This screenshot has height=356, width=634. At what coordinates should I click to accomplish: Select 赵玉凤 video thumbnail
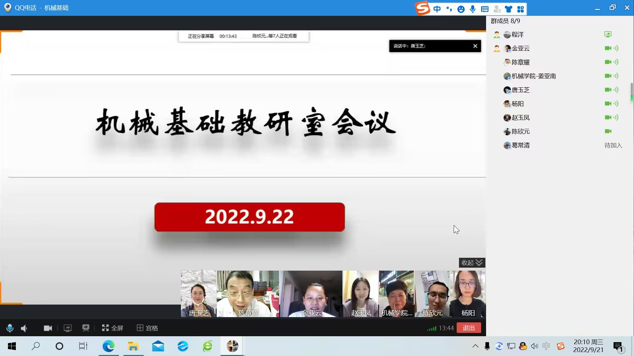coord(361,294)
